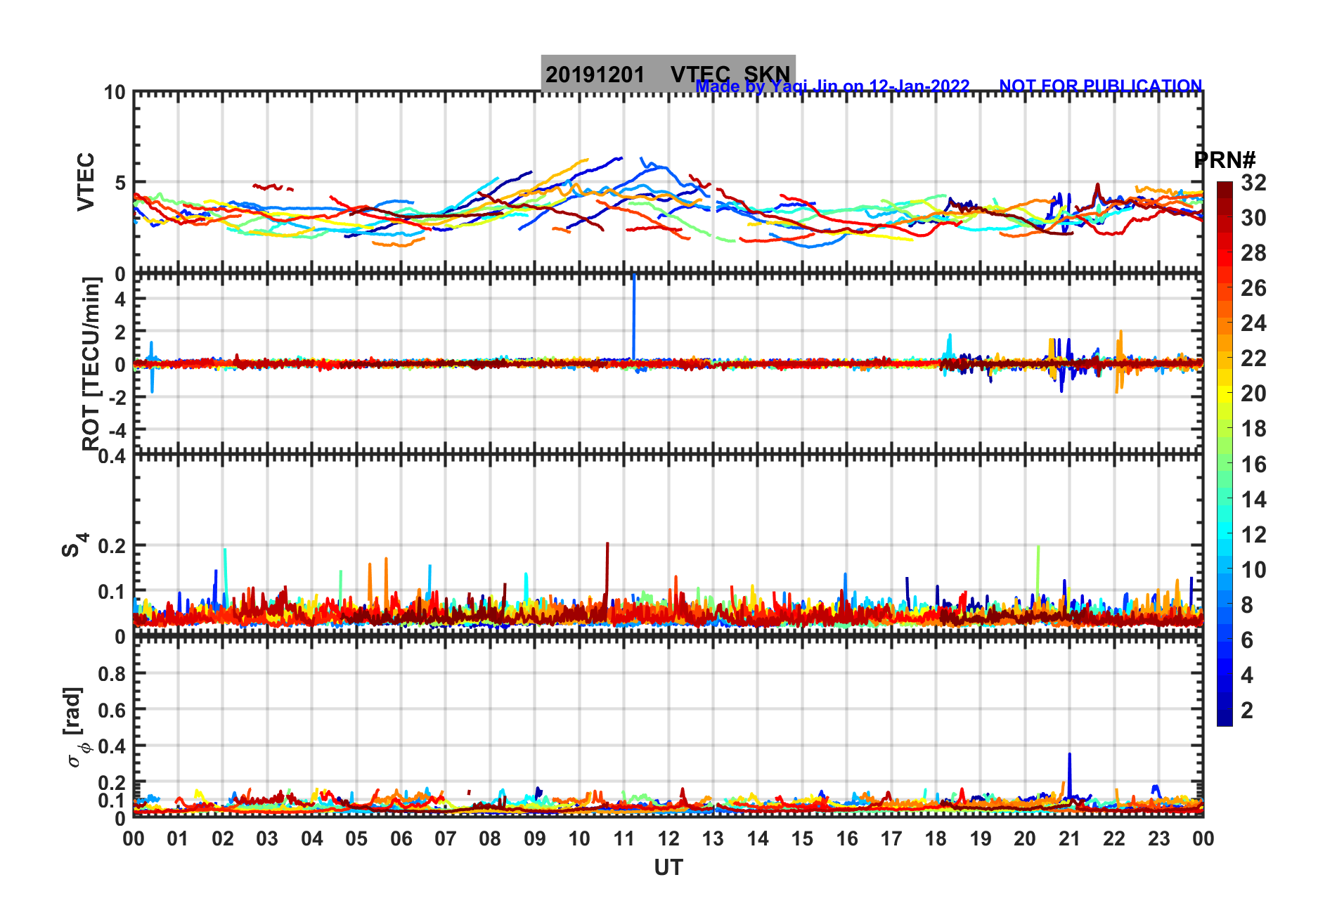Click the '0.6' tick on the sigma-phi y-axis
Image resolution: width=1337 pixels, height=908 pixels.
[x=112, y=711]
